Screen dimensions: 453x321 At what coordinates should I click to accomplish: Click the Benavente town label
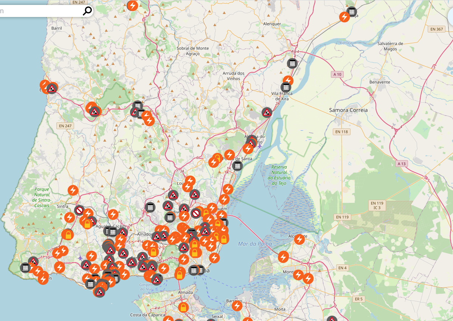click(x=380, y=82)
